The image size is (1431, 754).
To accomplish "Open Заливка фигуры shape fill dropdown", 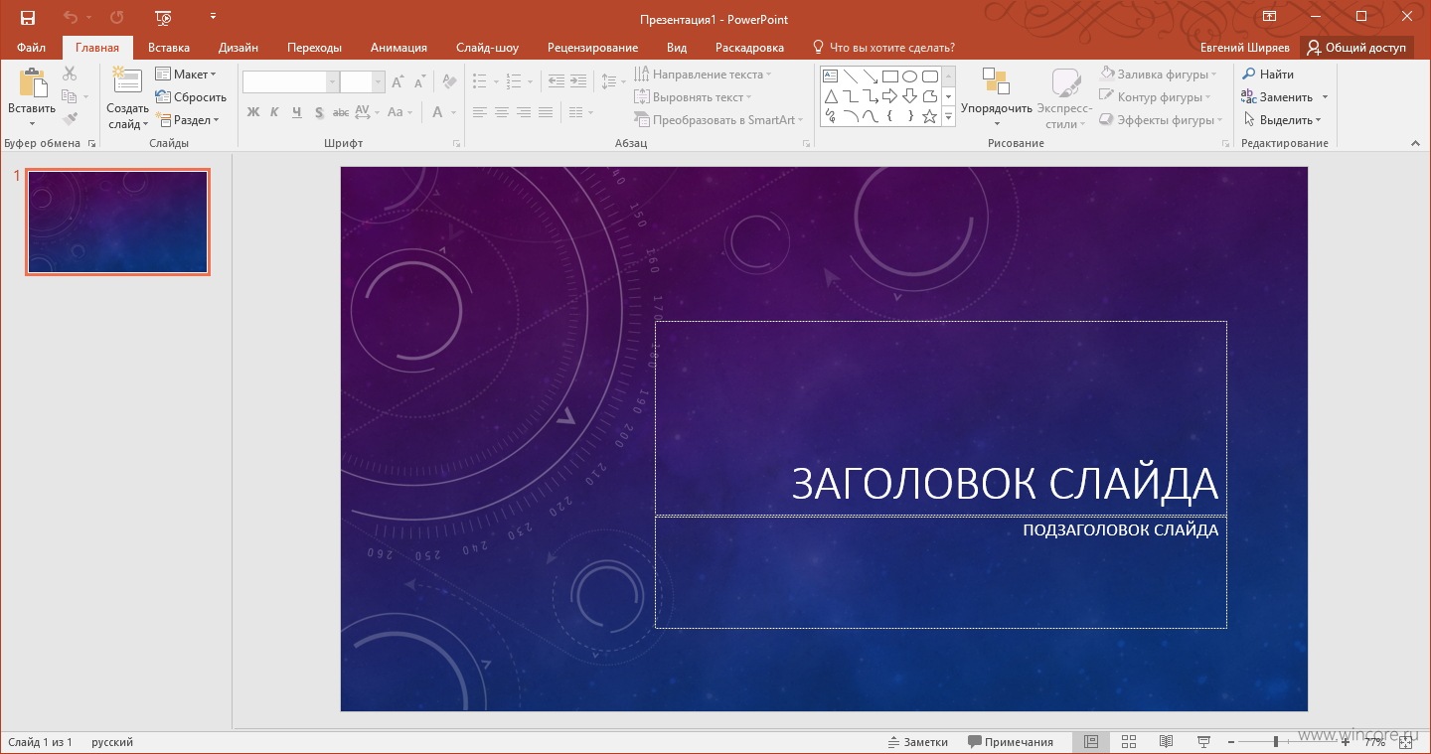I will [x=1158, y=75].
